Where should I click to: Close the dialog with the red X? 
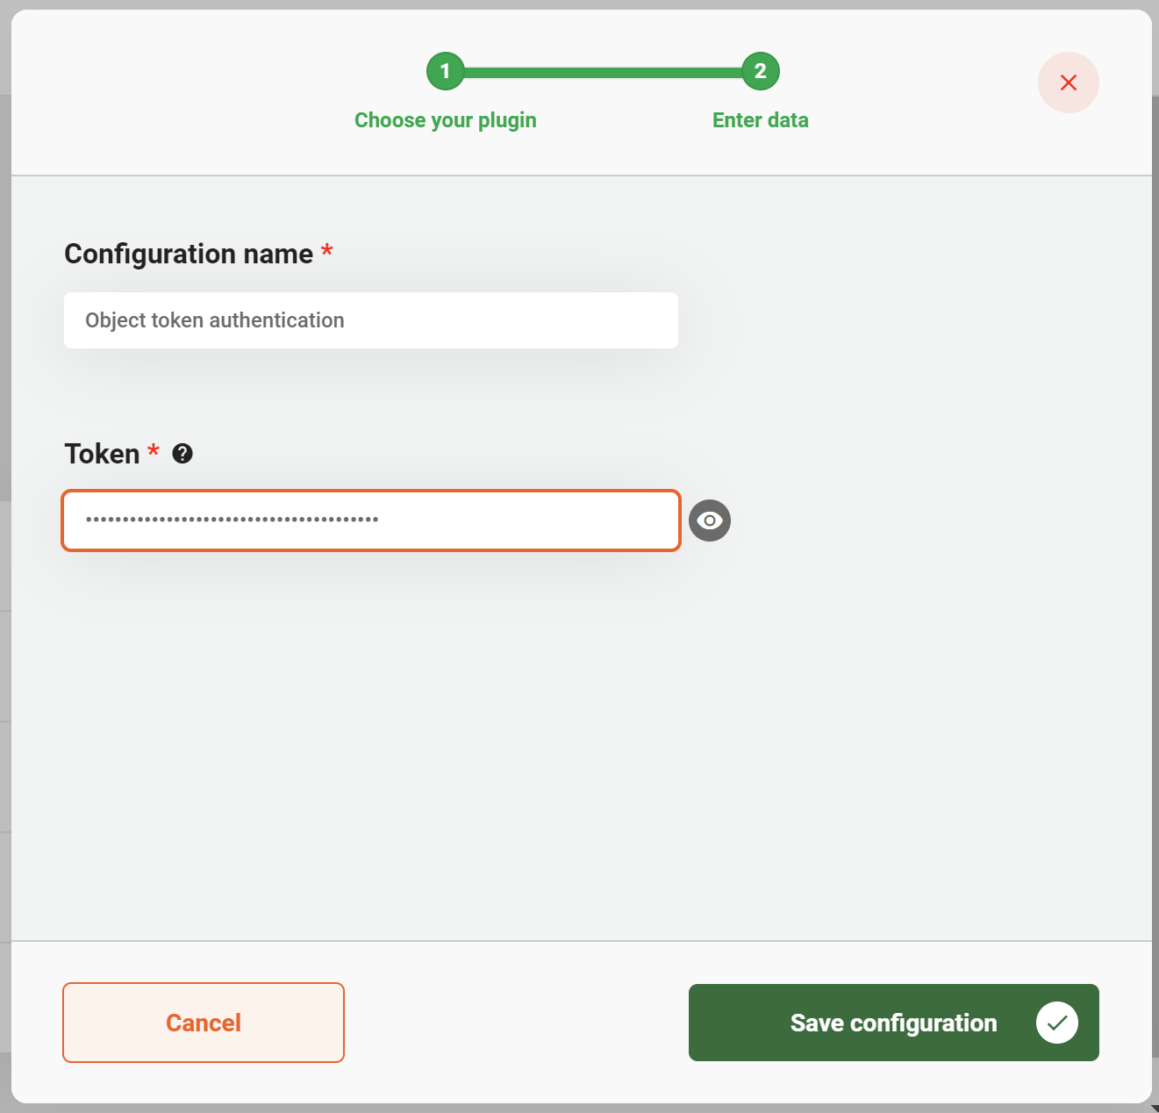pyautogui.click(x=1068, y=83)
